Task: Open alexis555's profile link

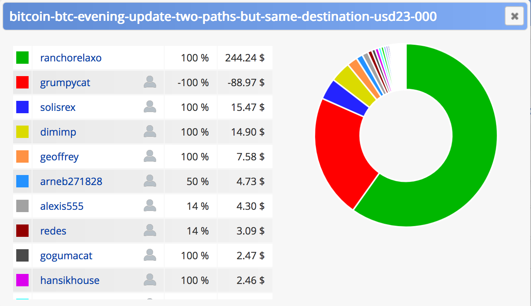Action: click(62, 206)
